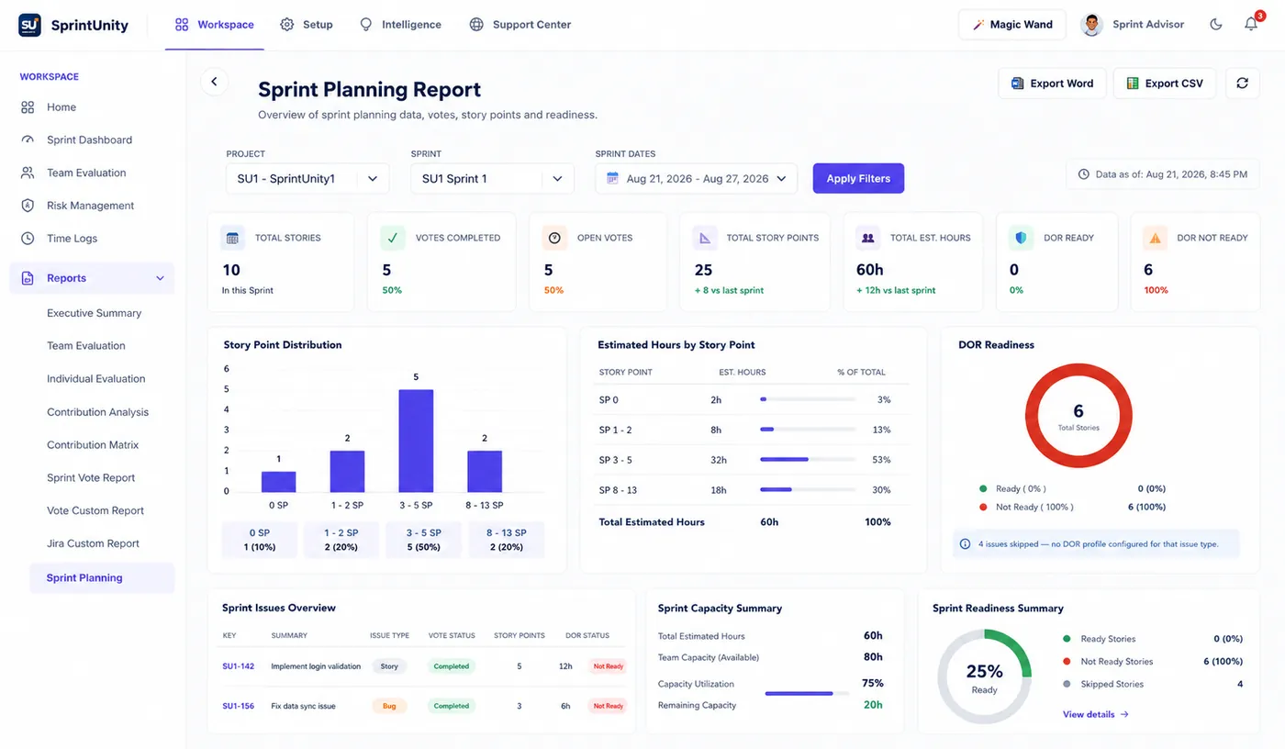Open Jira Custom Report
Viewport: 1285px width, 749px height.
(x=94, y=543)
